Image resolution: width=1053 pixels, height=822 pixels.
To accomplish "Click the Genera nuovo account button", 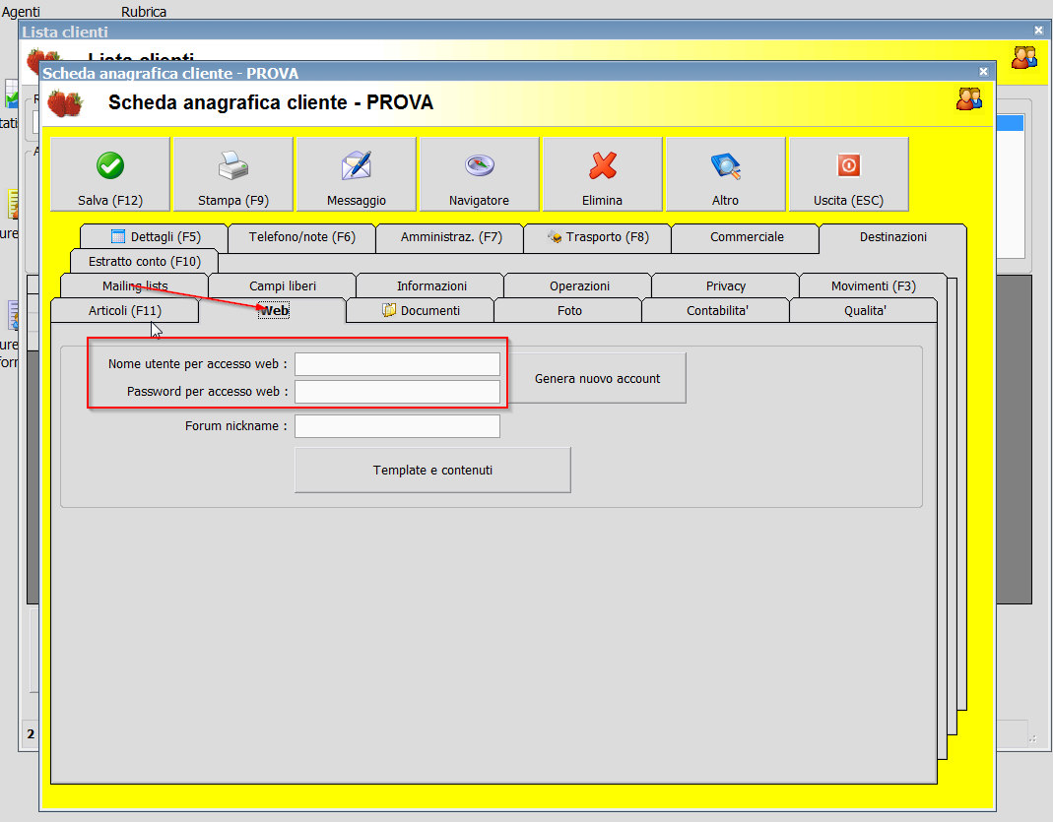I will (x=597, y=378).
